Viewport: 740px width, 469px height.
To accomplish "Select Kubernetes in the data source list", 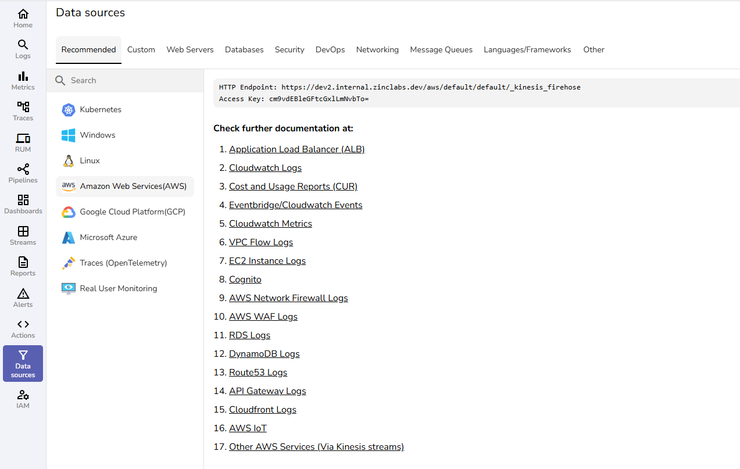I will point(100,110).
